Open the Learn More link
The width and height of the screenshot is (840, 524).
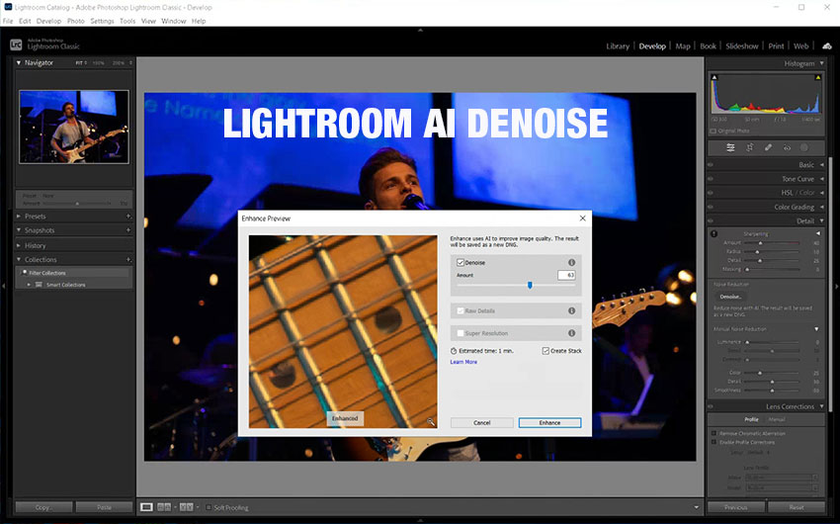[x=463, y=362]
